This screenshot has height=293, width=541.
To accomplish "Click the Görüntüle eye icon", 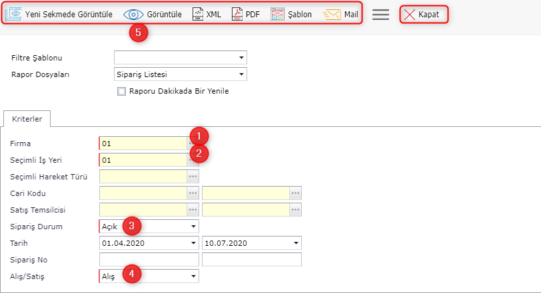I will (x=133, y=15).
